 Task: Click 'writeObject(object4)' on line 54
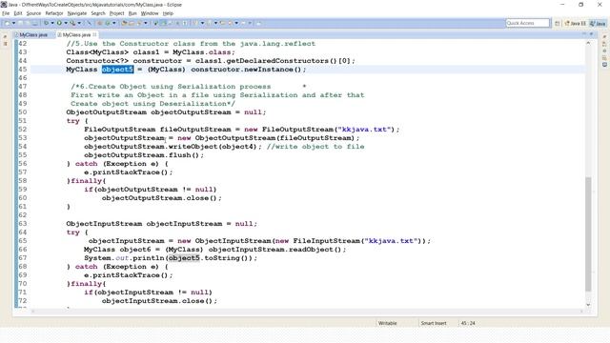pyautogui.click(x=213, y=147)
